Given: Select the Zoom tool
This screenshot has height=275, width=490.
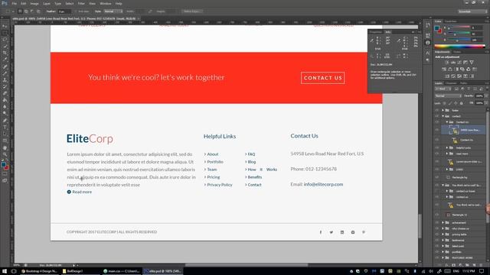Looking at the screenshot, I should tap(5, 154).
